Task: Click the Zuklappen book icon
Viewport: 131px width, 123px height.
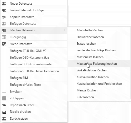Action: (4, 98)
